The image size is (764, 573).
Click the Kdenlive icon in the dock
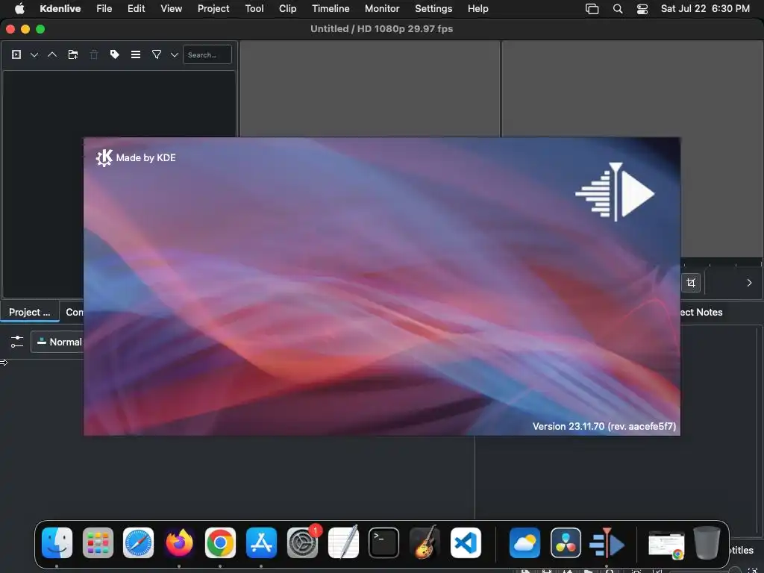point(607,543)
